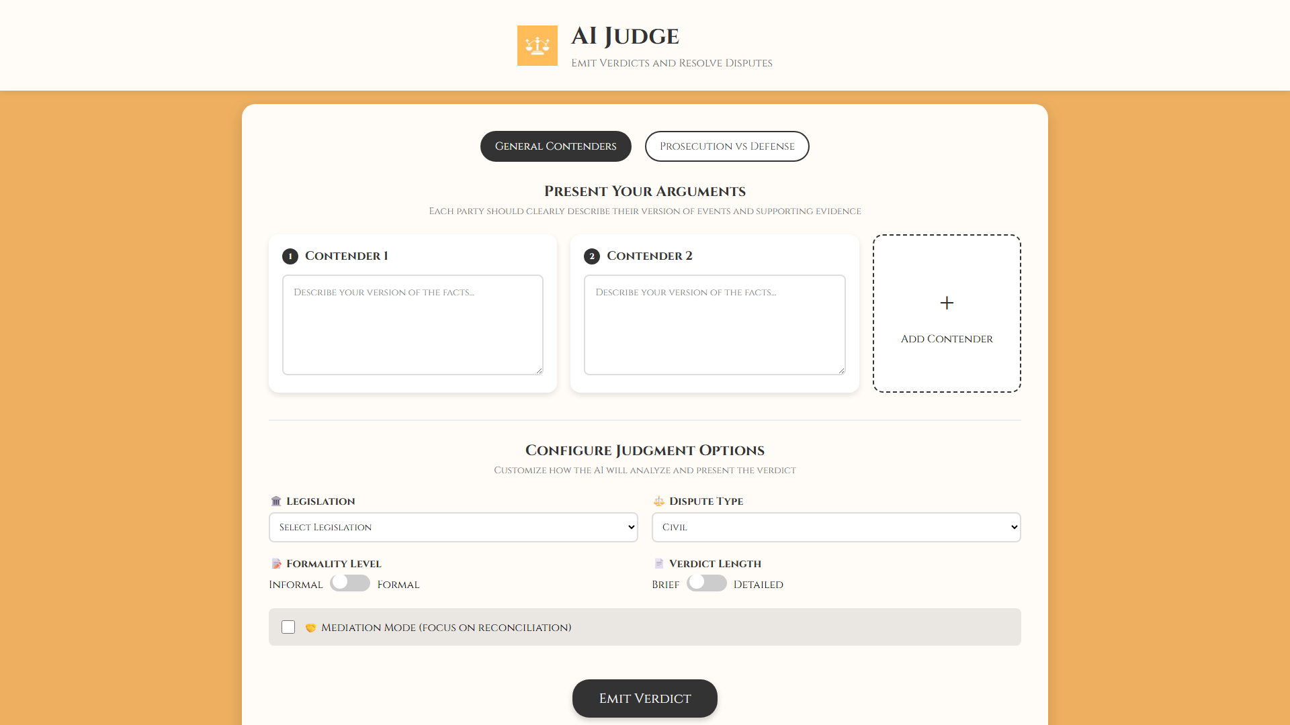Click the Formality Level notepad icon
The height and width of the screenshot is (725, 1290).
tap(276, 564)
